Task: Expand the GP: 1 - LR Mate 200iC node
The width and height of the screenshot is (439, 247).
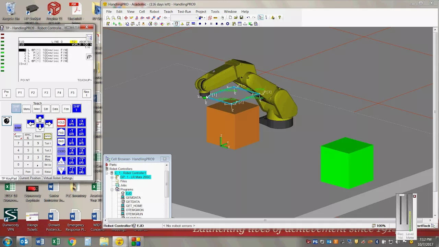Action: click(x=112, y=177)
